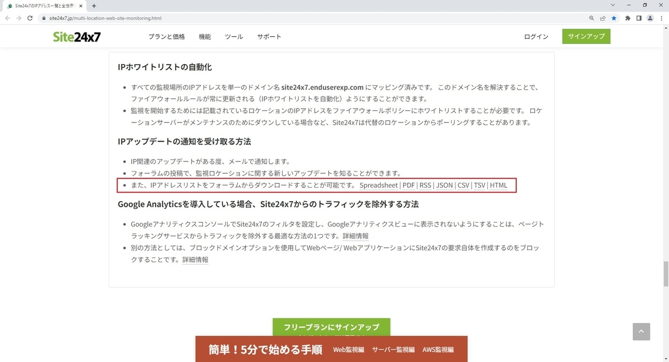The width and height of the screenshot is (669, 362).
Task: Click the lock icon in address bar
Action: pyautogui.click(x=44, y=18)
